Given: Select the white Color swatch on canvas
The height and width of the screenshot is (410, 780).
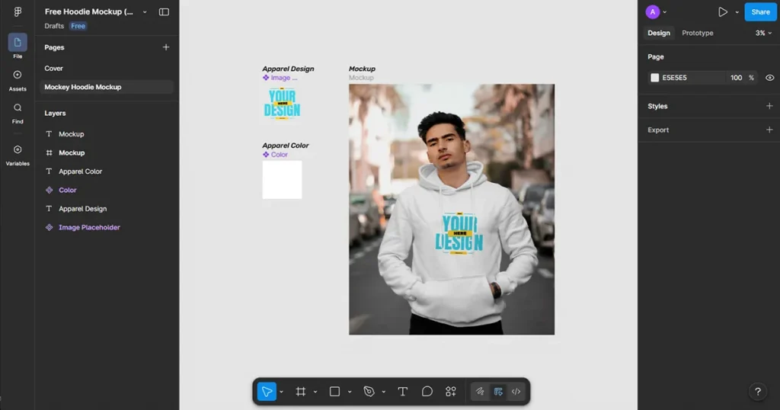Looking at the screenshot, I should click(282, 180).
